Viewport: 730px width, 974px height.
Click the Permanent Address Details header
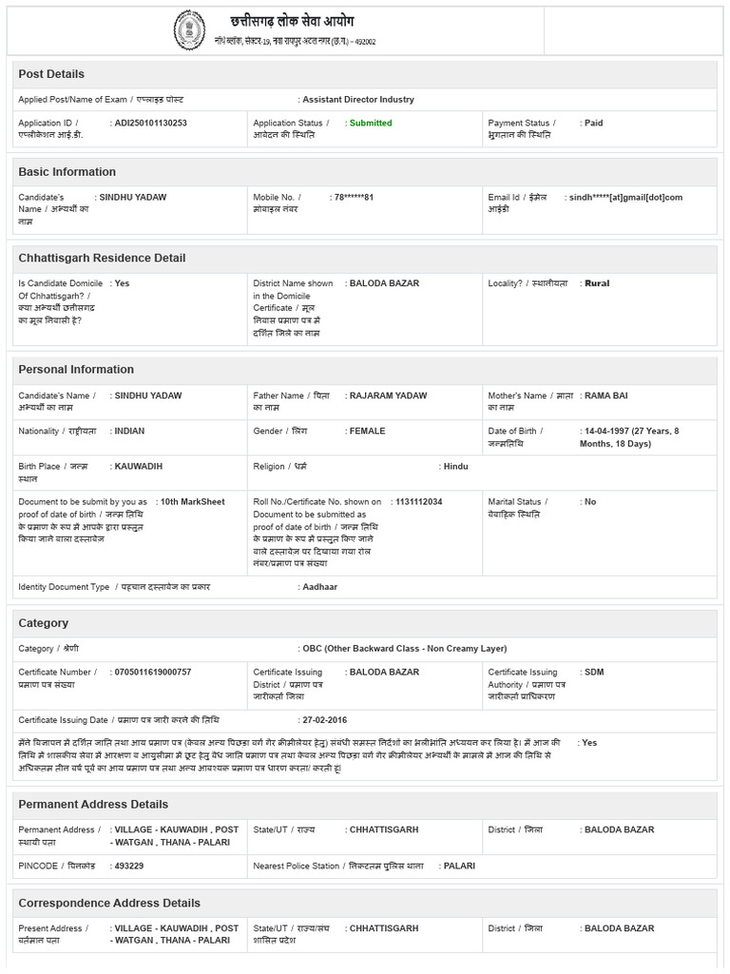click(x=93, y=805)
